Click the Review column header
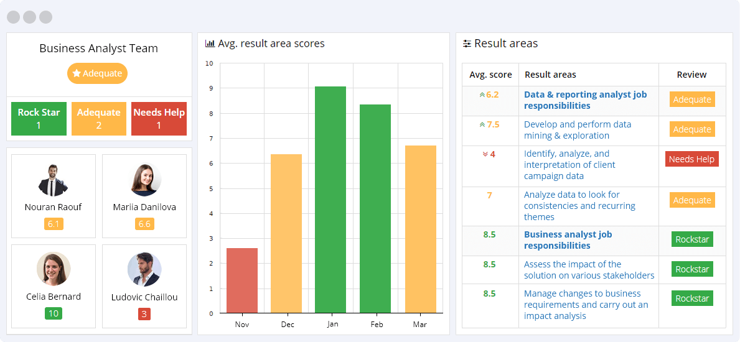 click(692, 75)
